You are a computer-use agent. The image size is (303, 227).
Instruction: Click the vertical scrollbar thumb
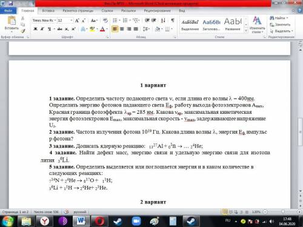(x=300, y=132)
